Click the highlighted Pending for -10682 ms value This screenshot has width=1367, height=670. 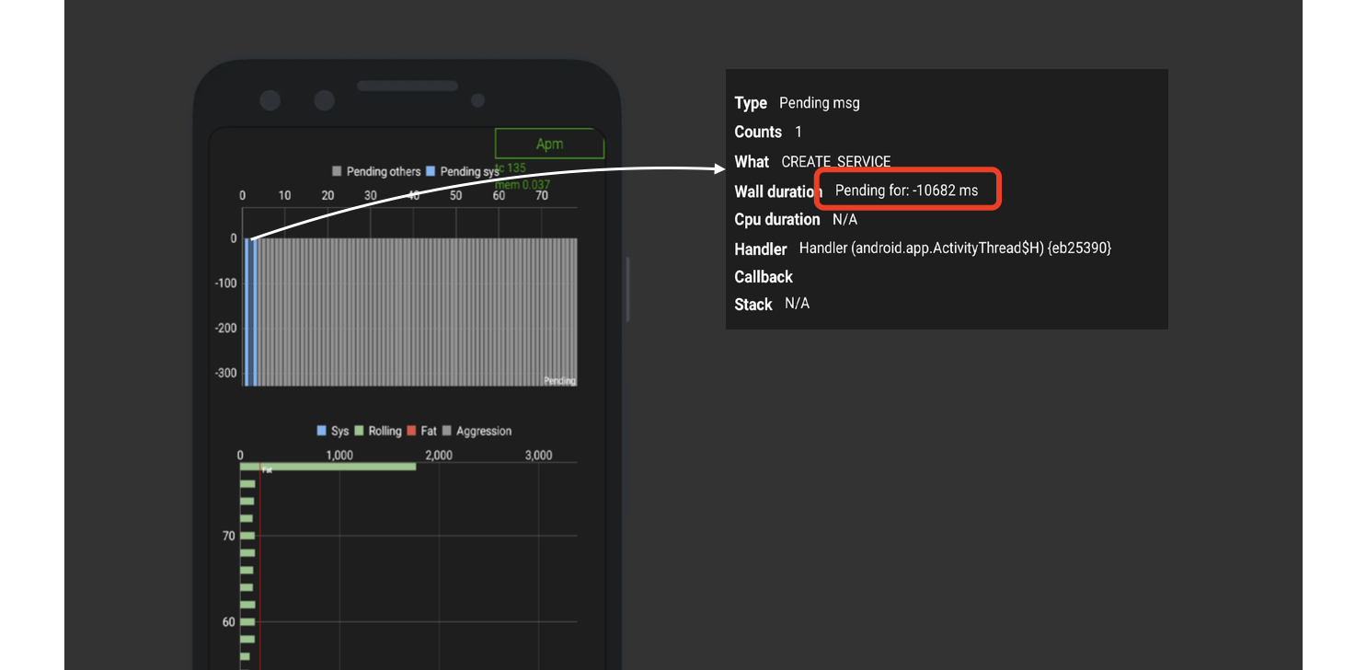coord(906,191)
